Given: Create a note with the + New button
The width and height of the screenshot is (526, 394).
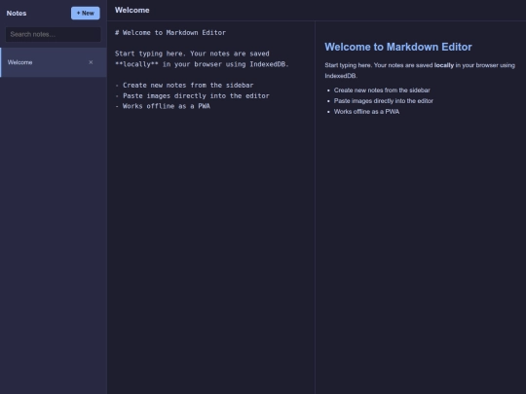Looking at the screenshot, I should 85,13.
